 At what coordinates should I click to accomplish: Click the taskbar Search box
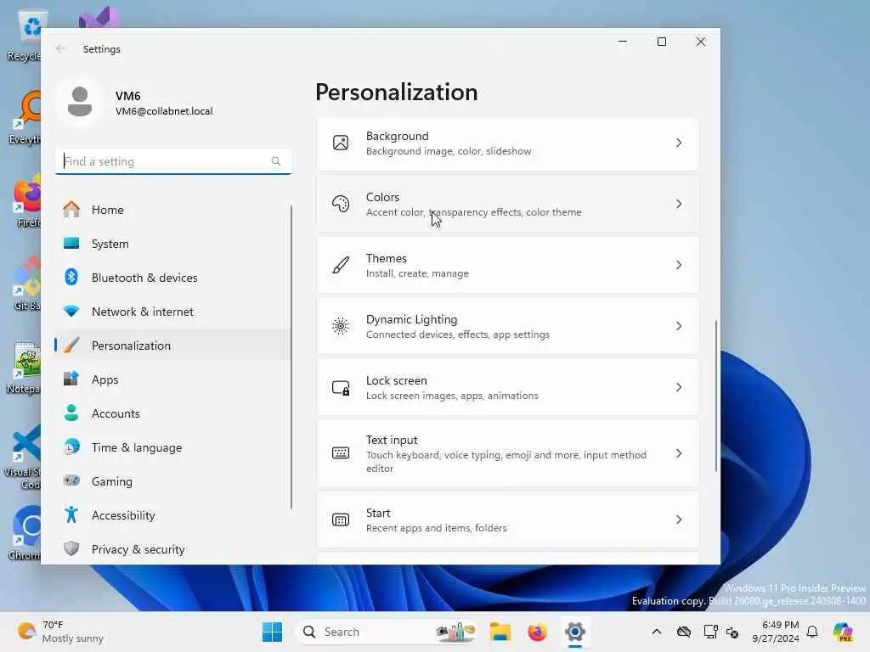387,632
